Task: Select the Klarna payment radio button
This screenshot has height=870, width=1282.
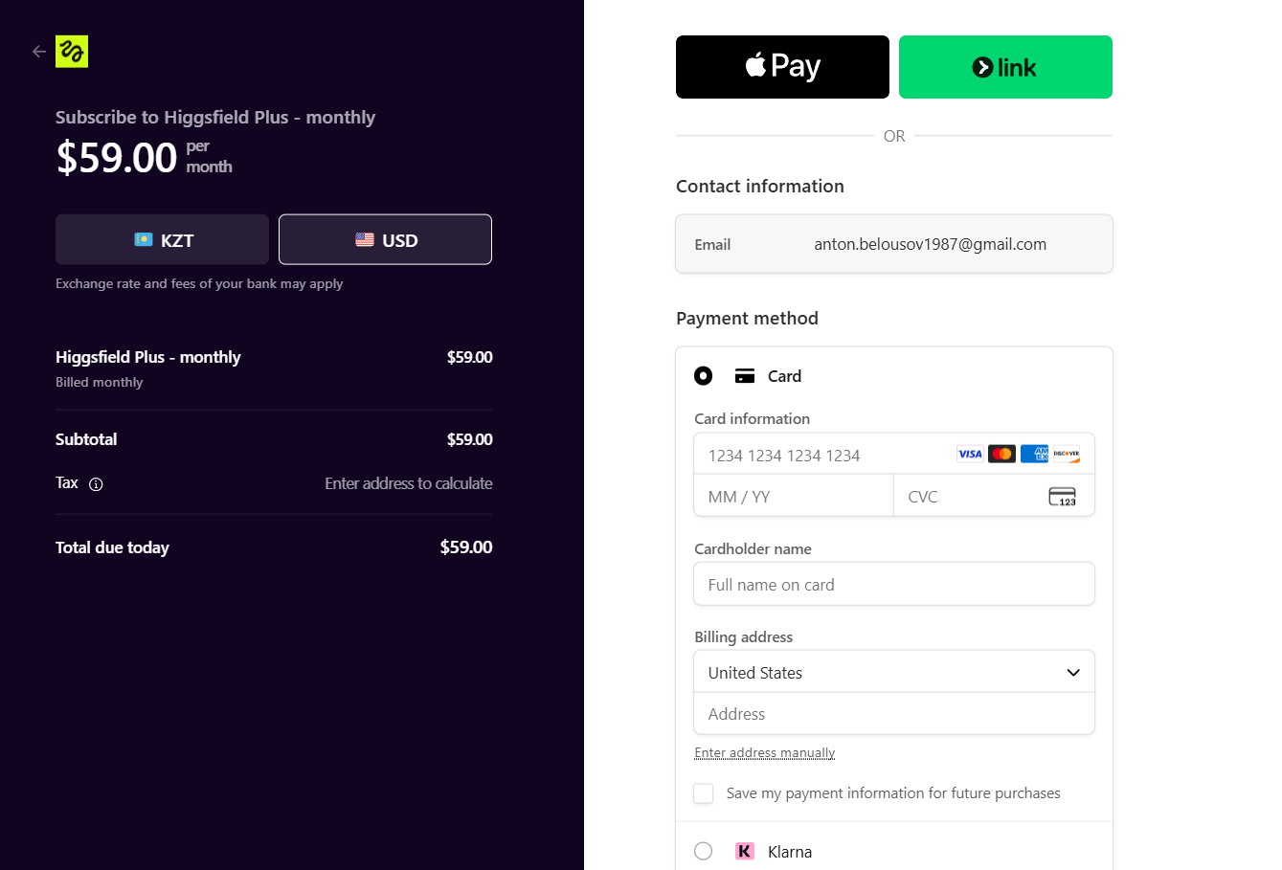Action: tap(704, 851)
